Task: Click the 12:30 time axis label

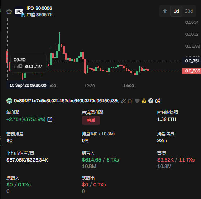Action: coord(89,86)
